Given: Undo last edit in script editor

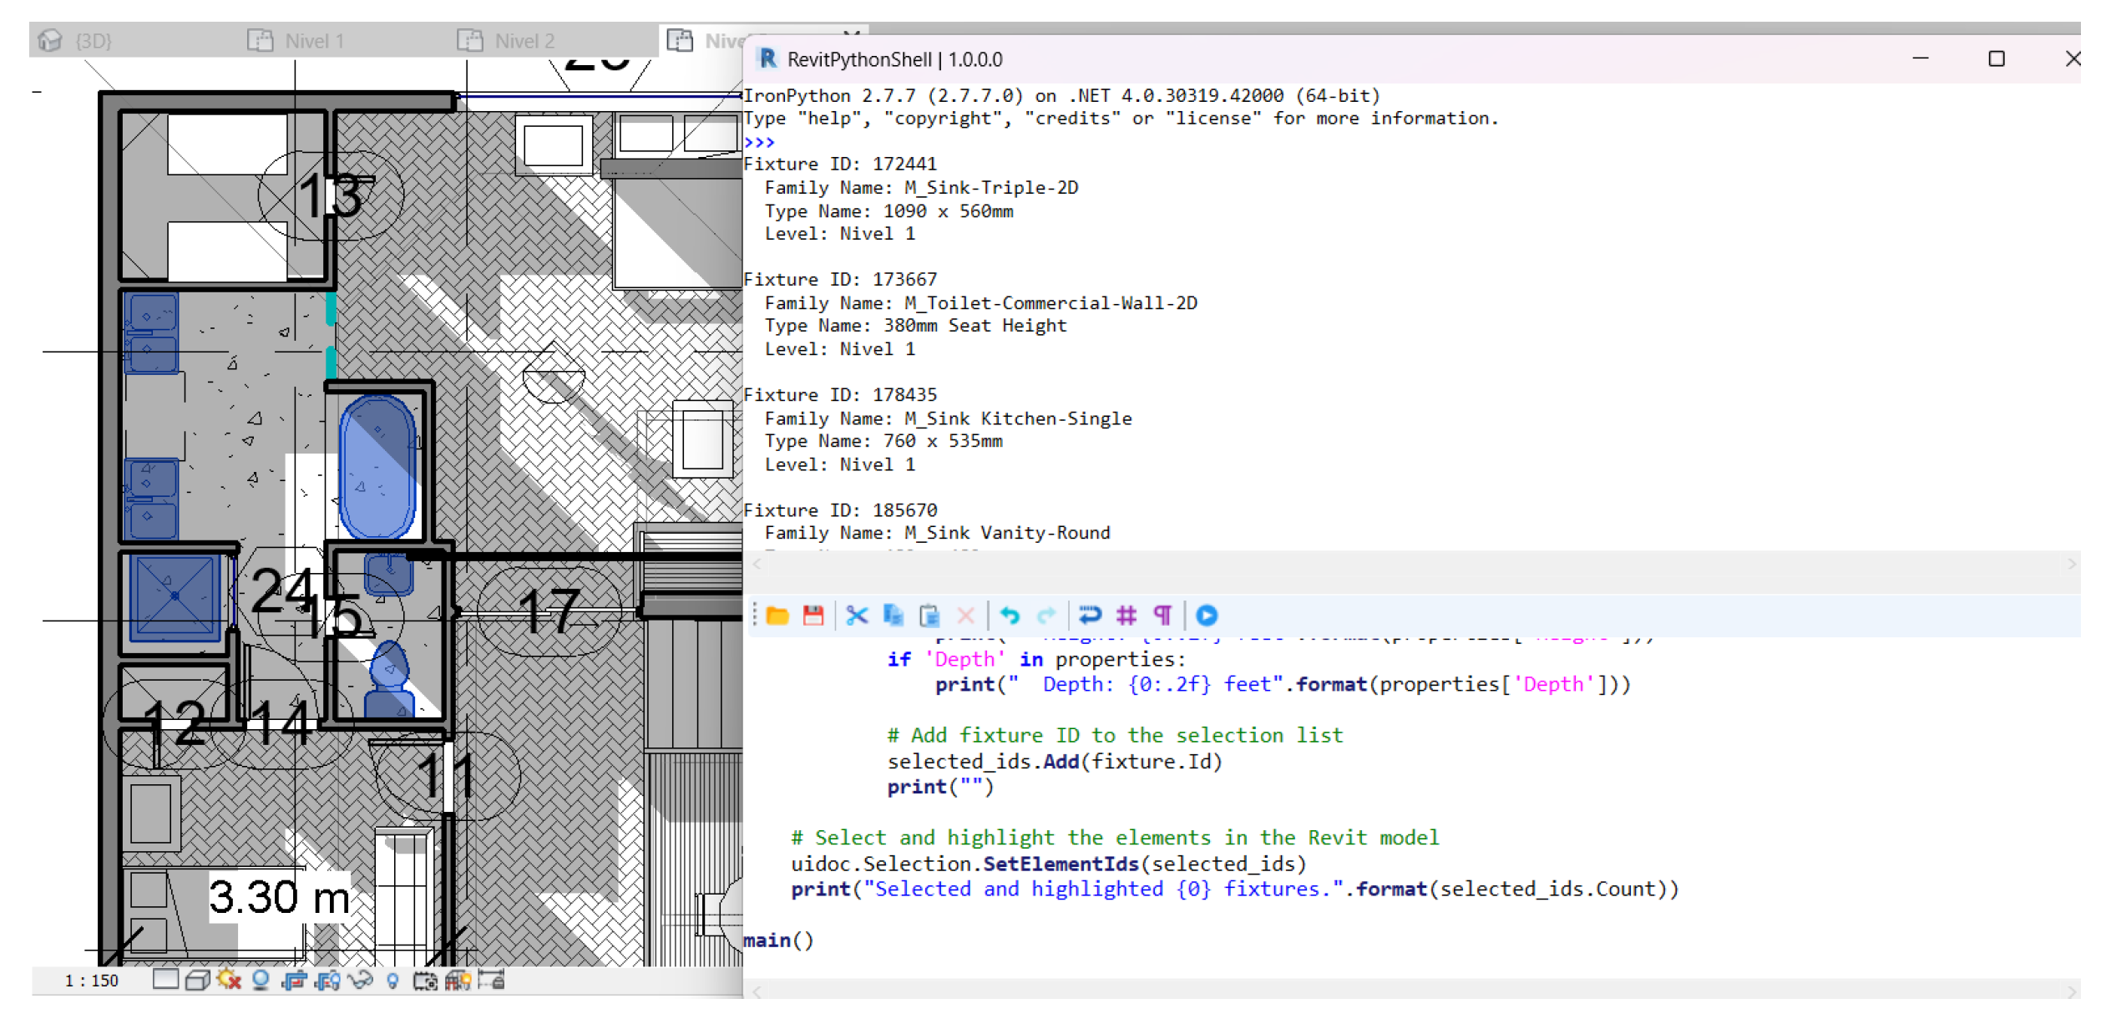Looking at the screenshot, I should (1010, 616).
